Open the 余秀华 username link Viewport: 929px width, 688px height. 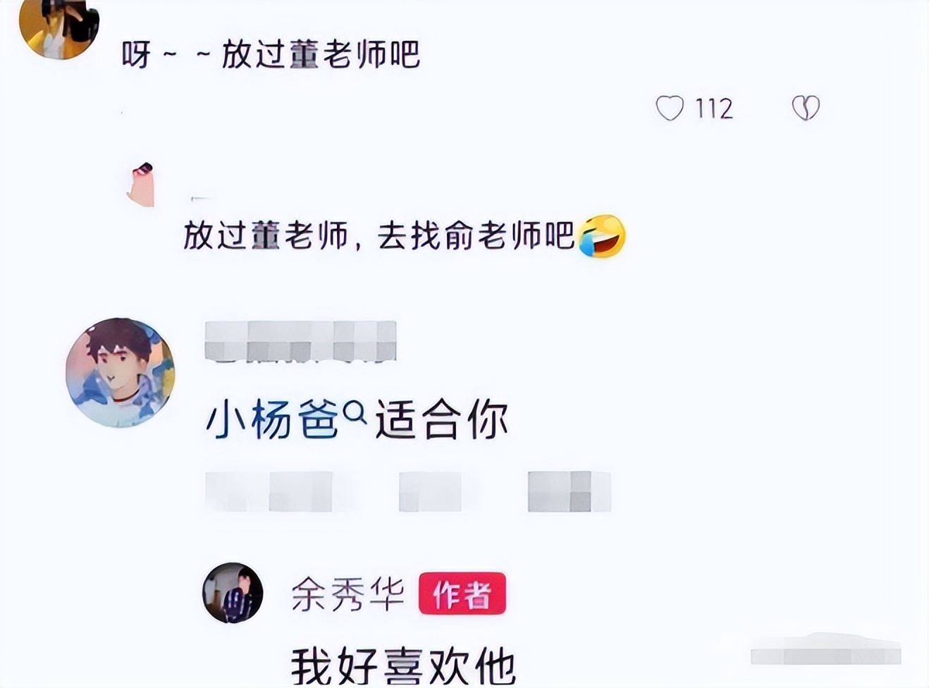point(347,594)
